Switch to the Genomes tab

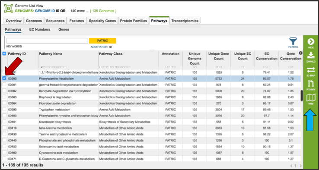coord(34,21)
